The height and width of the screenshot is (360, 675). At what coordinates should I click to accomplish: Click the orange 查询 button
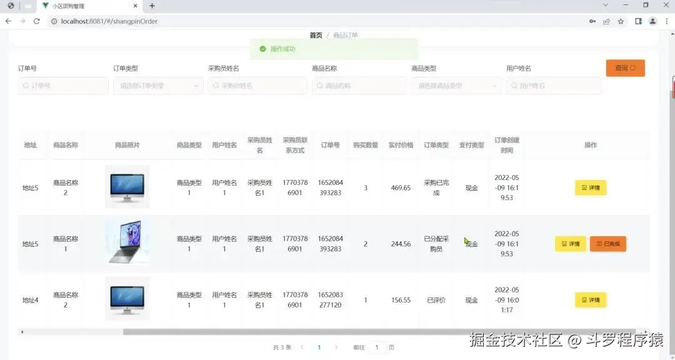point(626,68)
